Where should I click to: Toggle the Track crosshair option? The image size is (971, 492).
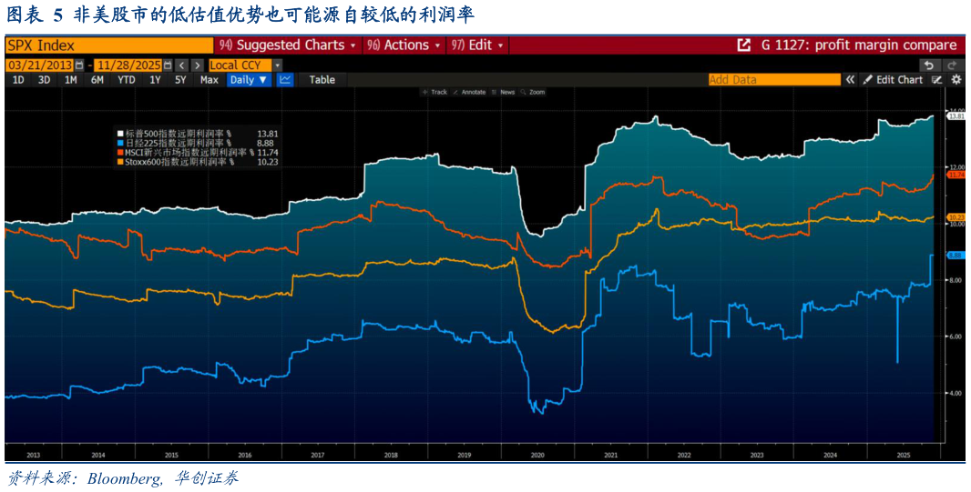[434, 92]
